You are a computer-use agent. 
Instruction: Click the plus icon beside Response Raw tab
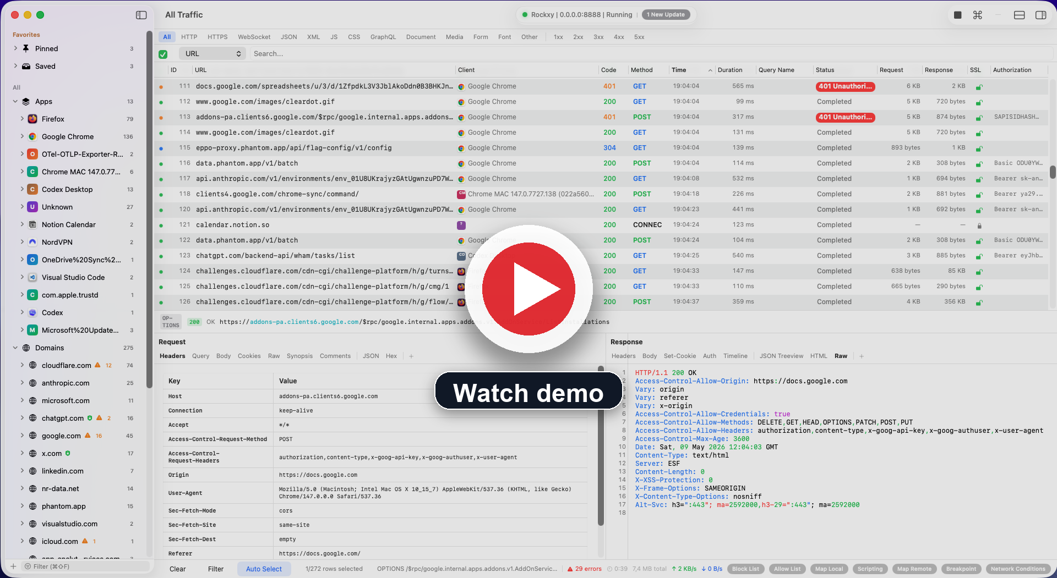(x=862, y=356)
